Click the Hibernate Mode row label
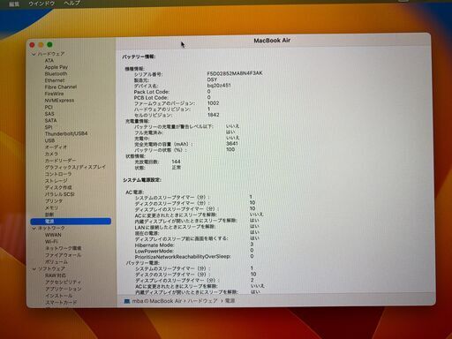 tap(154, 245)
